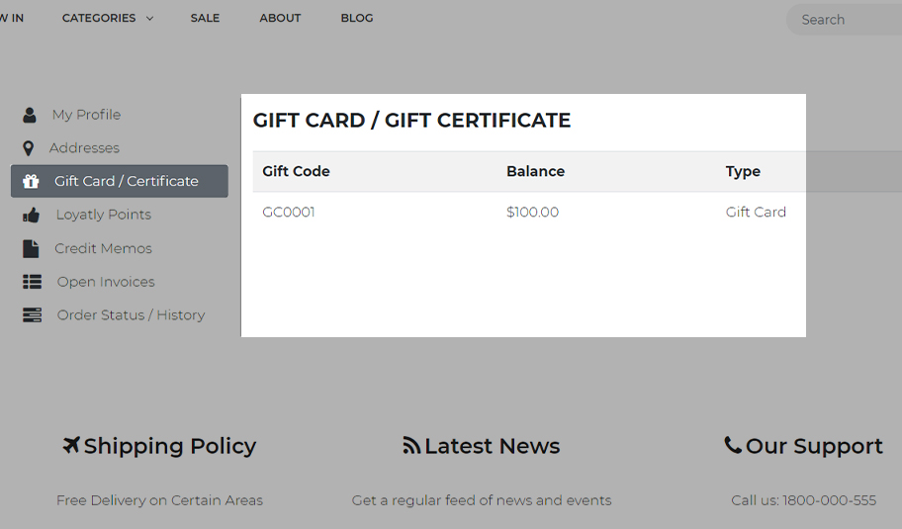The height and width of the screenshot is (529, 902).
Task: Open the Blog page
Action: pyautogui.click(x=357, y=18)
